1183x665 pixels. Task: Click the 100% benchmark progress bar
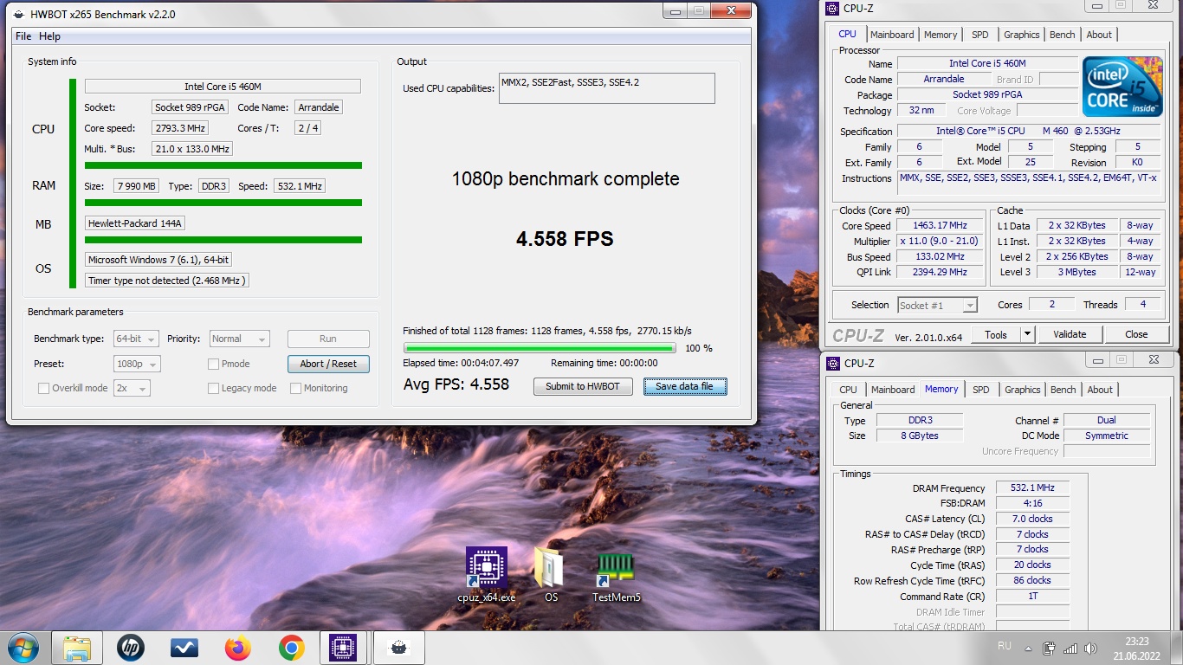[540, 348]
